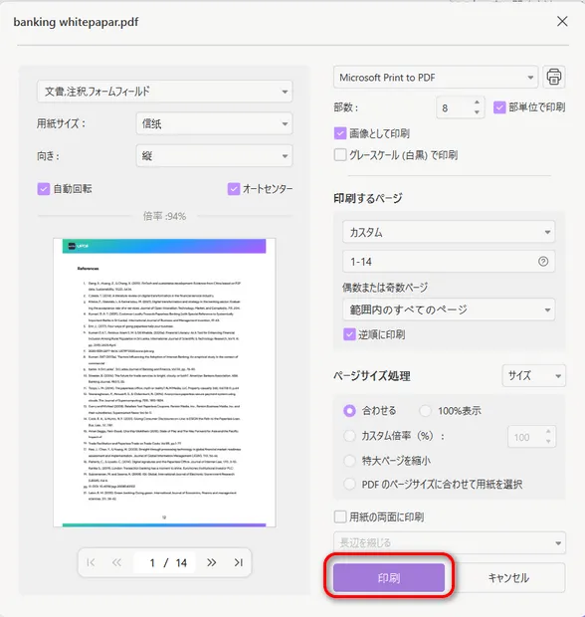585x617 pixels.
Task: Select 特大ページを縮小 radio option
Action: point(349,461)
